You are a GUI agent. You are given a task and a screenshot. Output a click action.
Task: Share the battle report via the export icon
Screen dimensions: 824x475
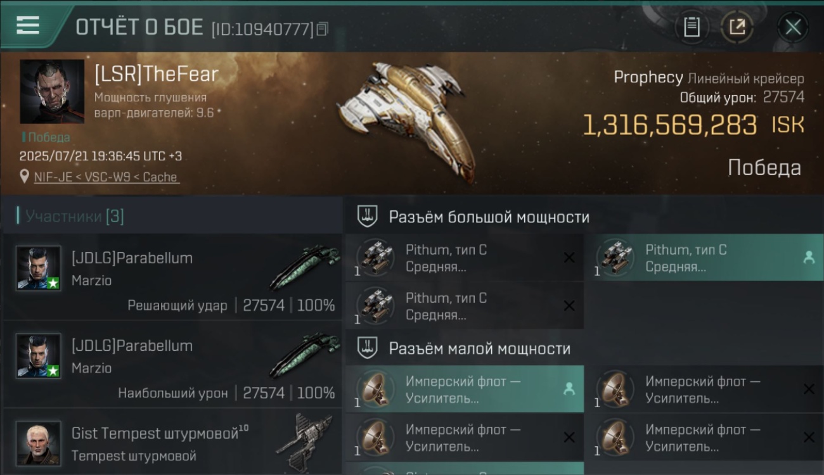(x=737, y=27)
